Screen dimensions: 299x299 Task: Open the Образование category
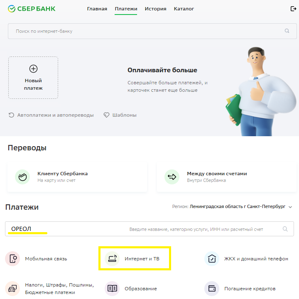point(131,289)
